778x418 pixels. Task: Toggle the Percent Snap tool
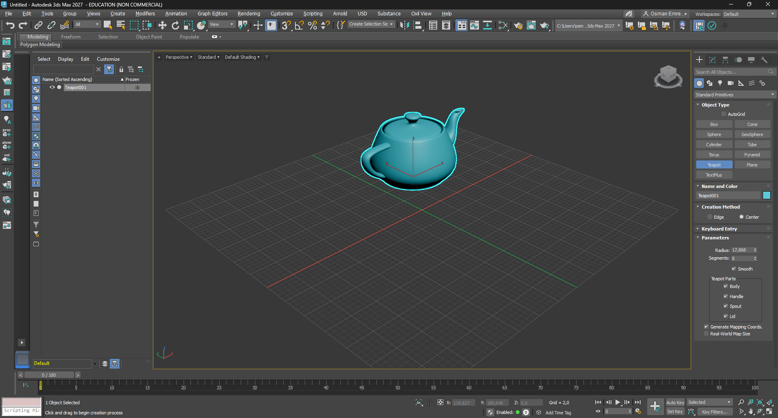312,26
